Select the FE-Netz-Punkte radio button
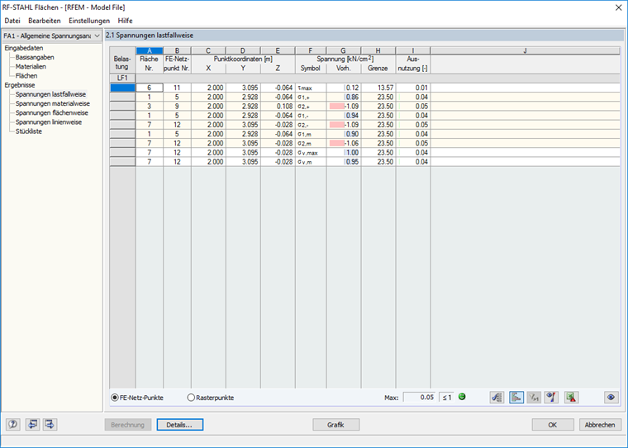628x448 pixels. 115,398
